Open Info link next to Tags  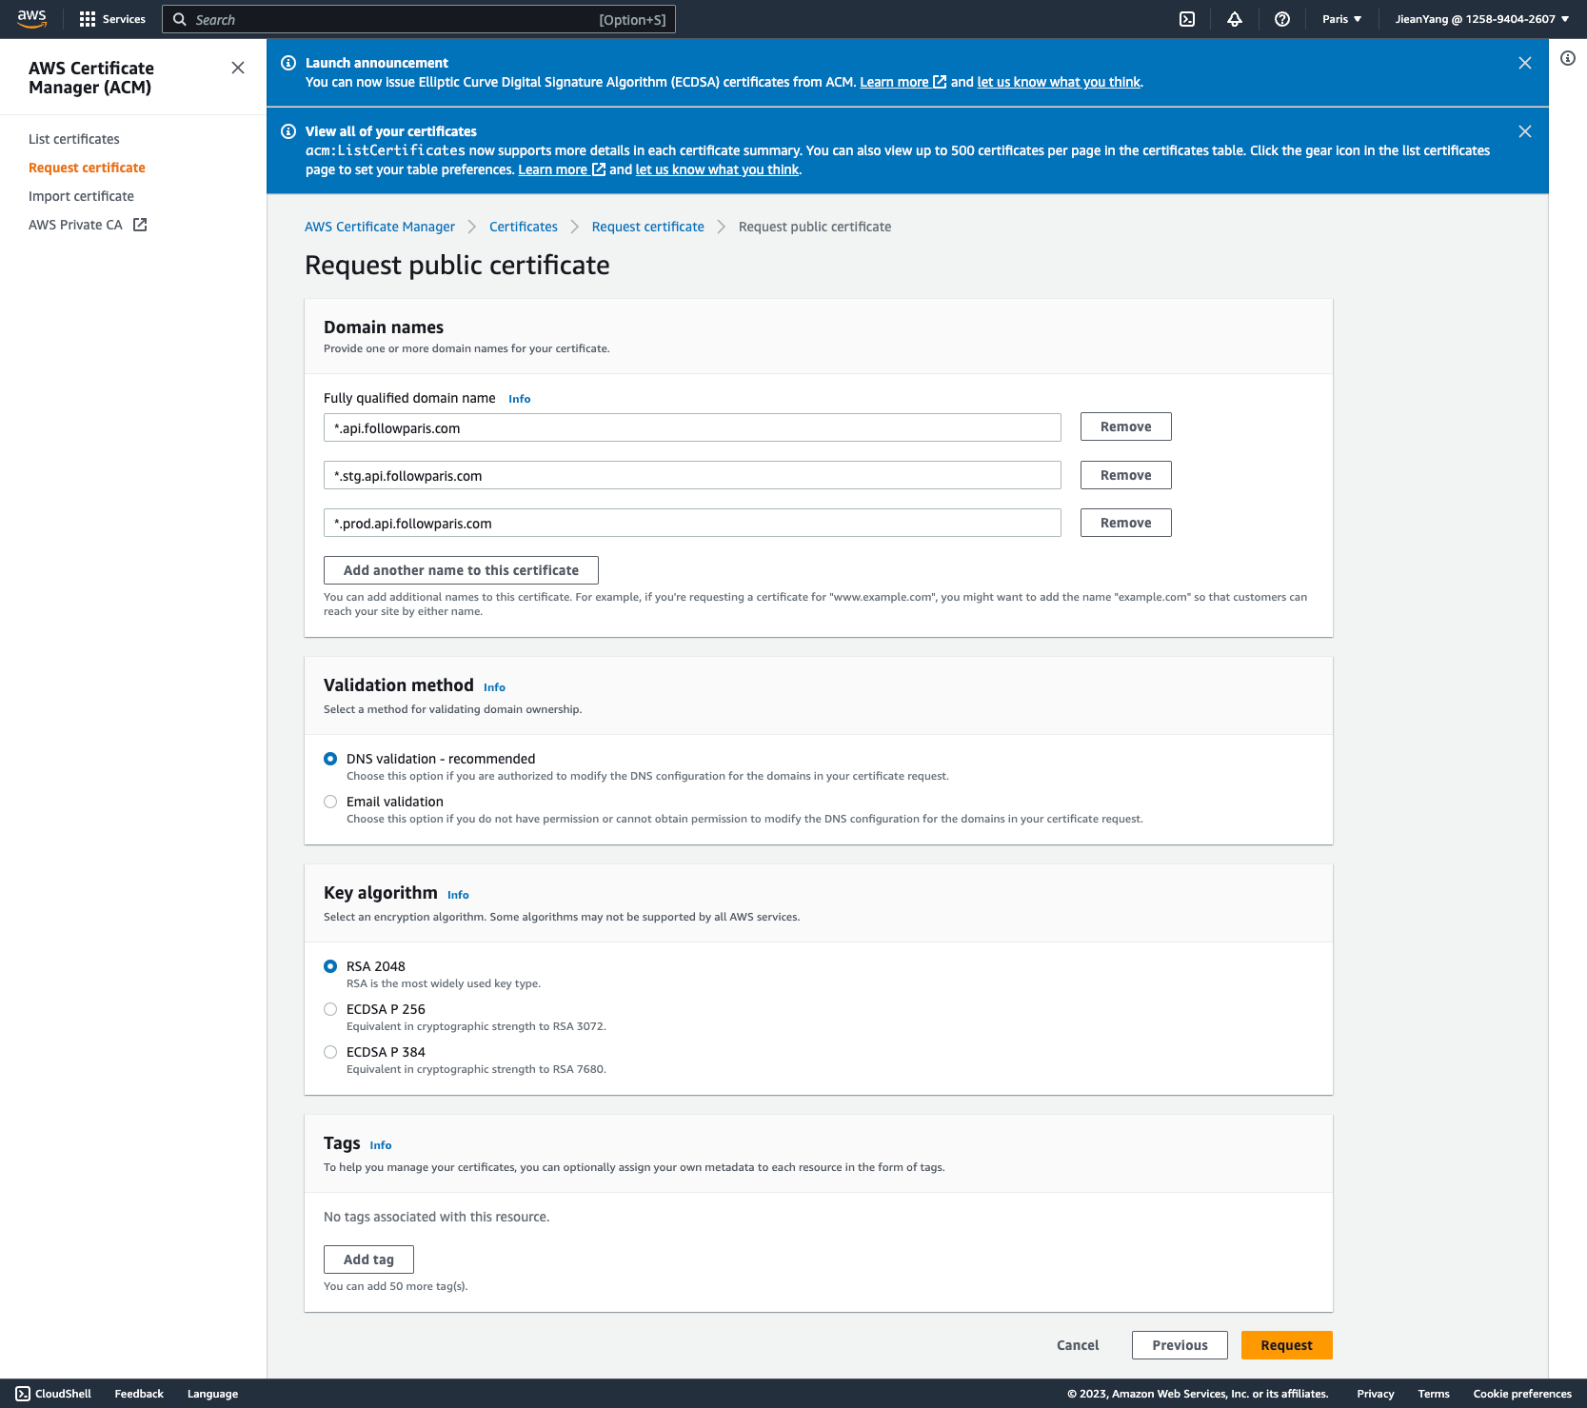381,1145
